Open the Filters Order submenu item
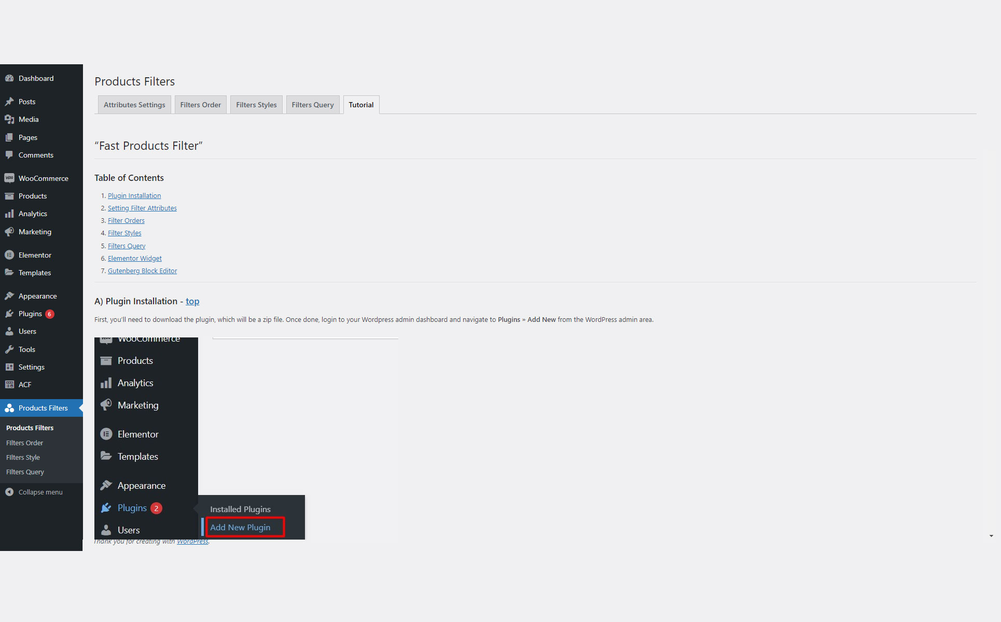Viewport: 1001px width, 622px height. pyautogui.click(x=24, y=443)
